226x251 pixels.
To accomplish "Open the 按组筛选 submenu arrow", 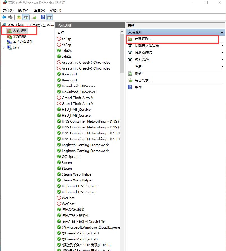I will (222, 59).
